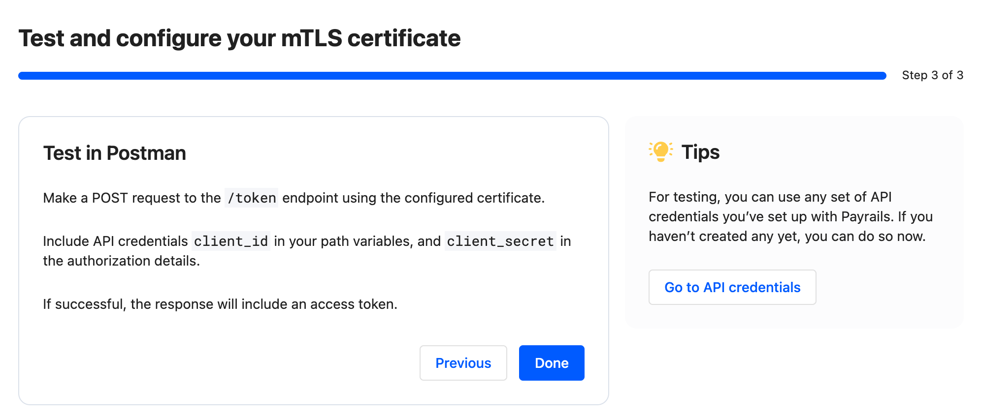Click the blue step progress bar
The height and width of the screenshot is (420, 981).
(x=452, y=76)
